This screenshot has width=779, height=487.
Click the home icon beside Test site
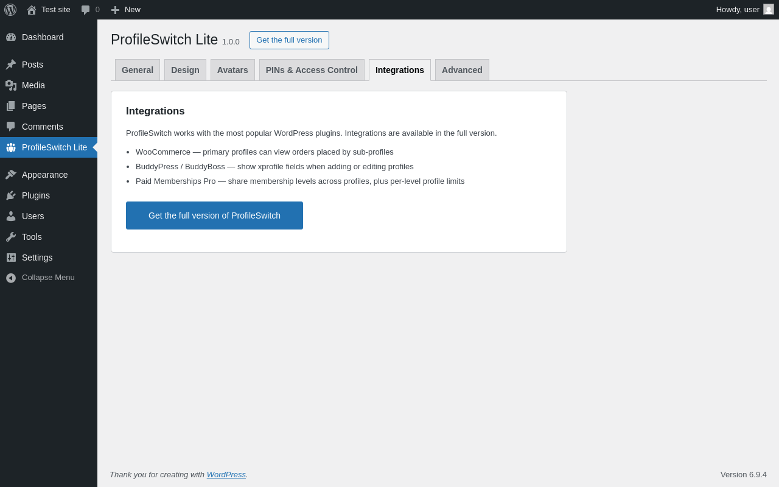point(32,10)
